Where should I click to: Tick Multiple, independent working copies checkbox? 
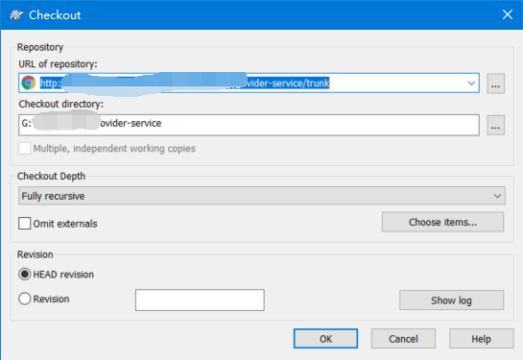point(25,148)
